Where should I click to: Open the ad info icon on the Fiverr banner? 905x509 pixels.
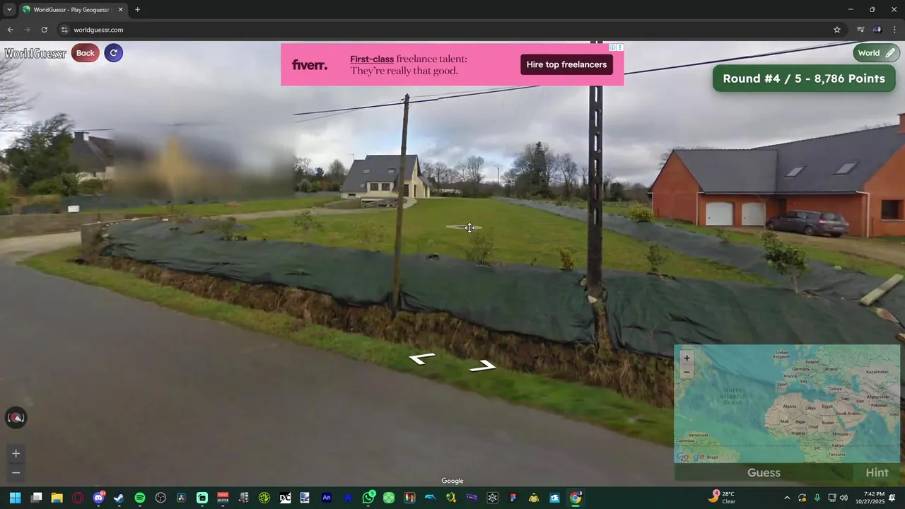613,47
